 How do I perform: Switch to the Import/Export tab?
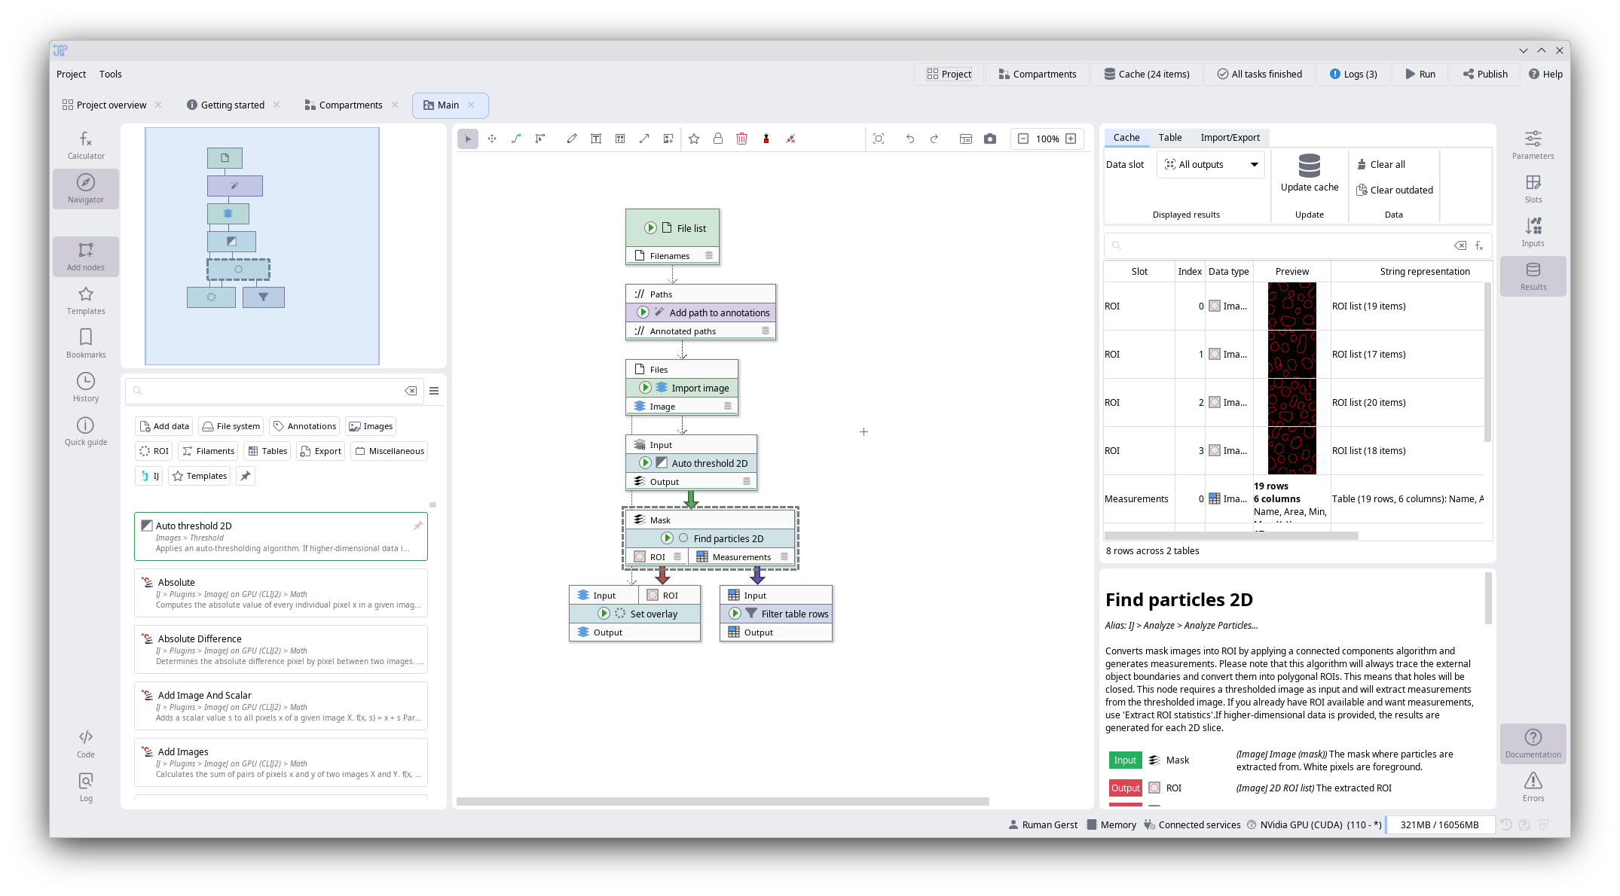(1230, 137)
